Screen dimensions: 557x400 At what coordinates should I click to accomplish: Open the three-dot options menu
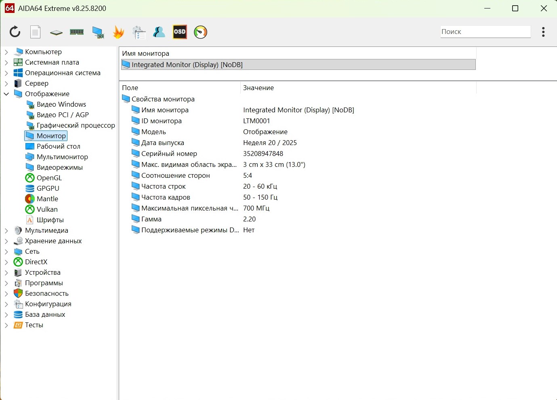point(543,32)
